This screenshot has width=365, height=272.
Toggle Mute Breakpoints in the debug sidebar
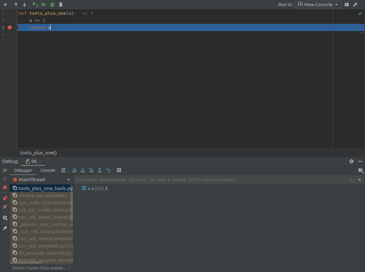pos(5,207)
